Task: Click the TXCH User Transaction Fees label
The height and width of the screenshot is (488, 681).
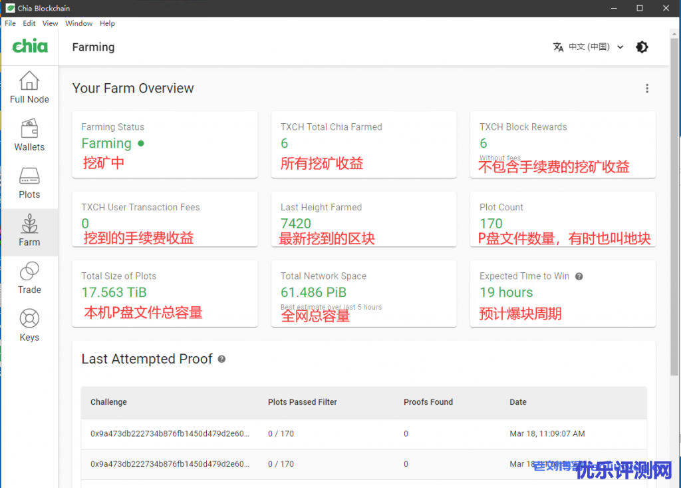Action: [141, 208]
